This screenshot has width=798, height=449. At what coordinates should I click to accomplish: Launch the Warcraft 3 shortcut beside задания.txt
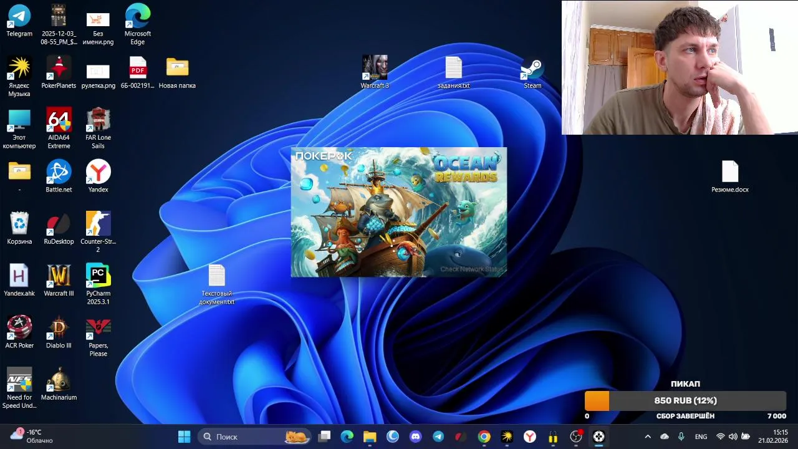(375, 72)
